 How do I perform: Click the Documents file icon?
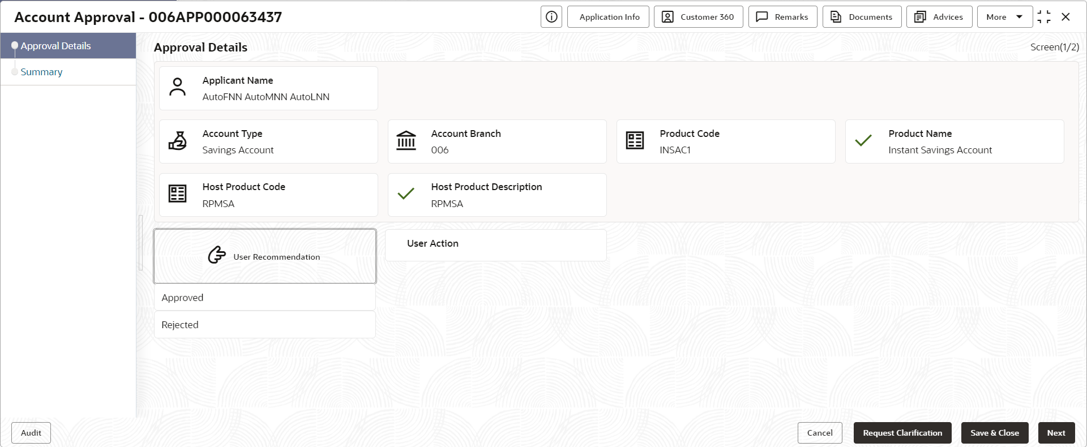point(836,17)
